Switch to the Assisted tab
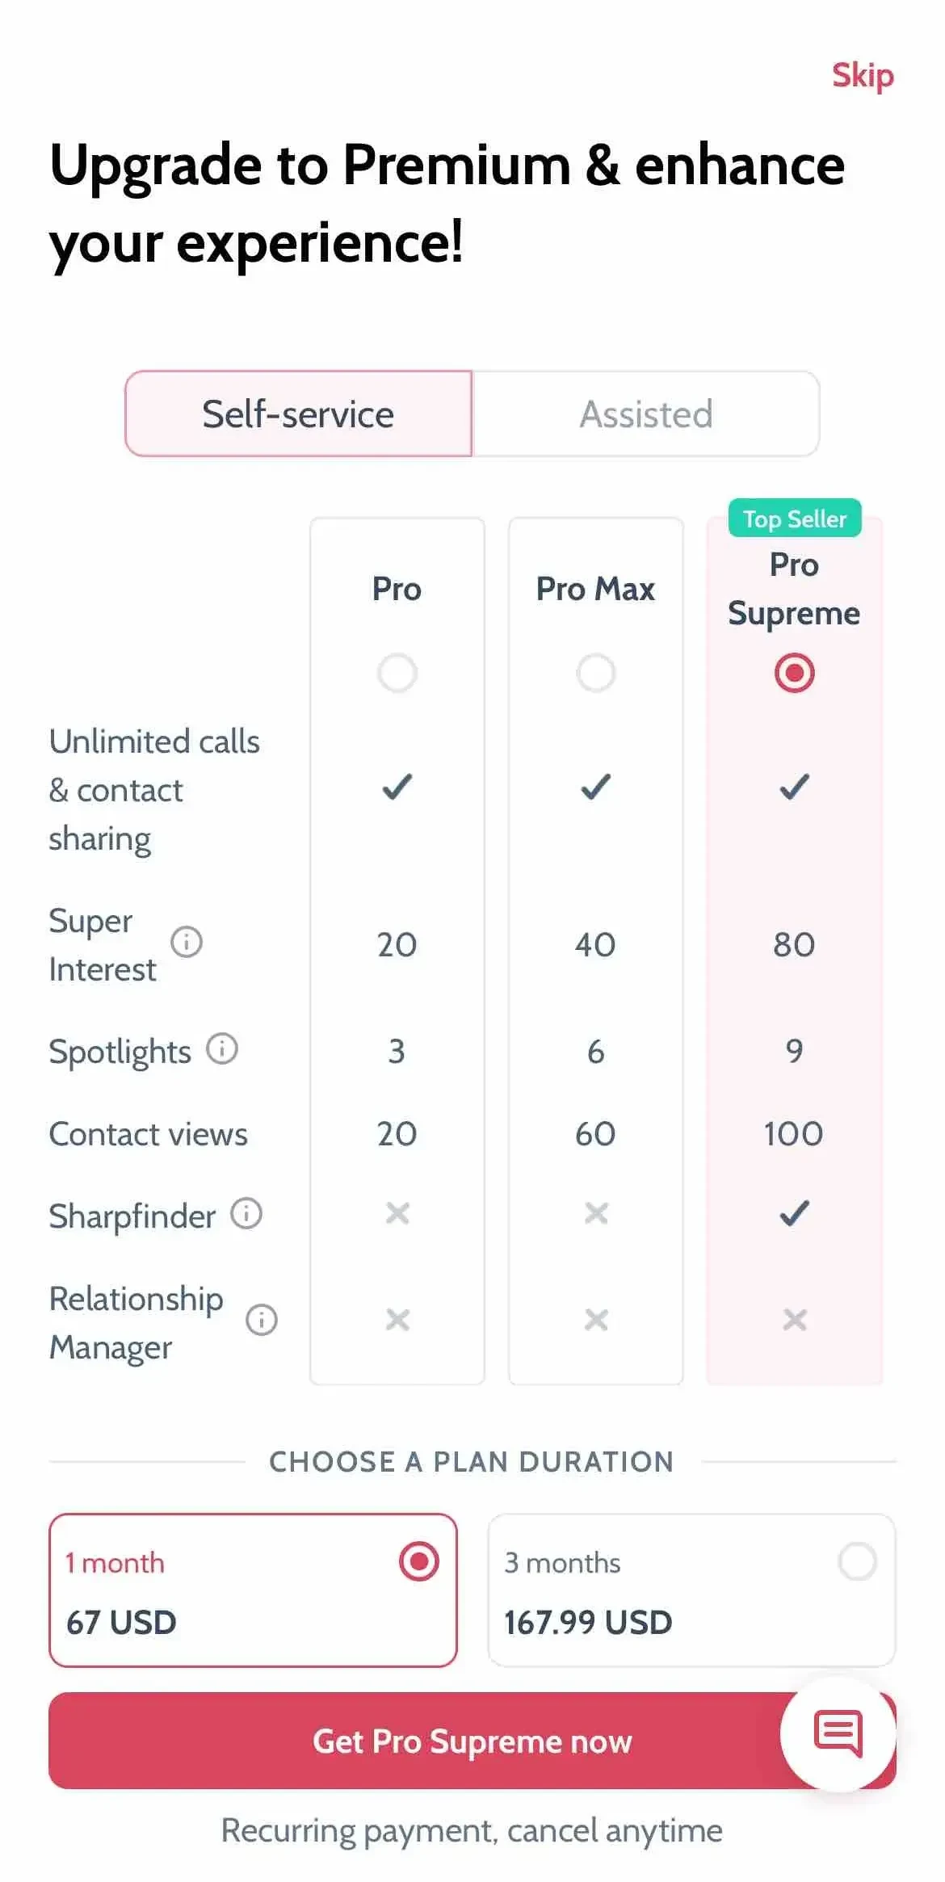Image resolution: width=945 pixels, height=1882 pixels. click(x=646, y=414)
